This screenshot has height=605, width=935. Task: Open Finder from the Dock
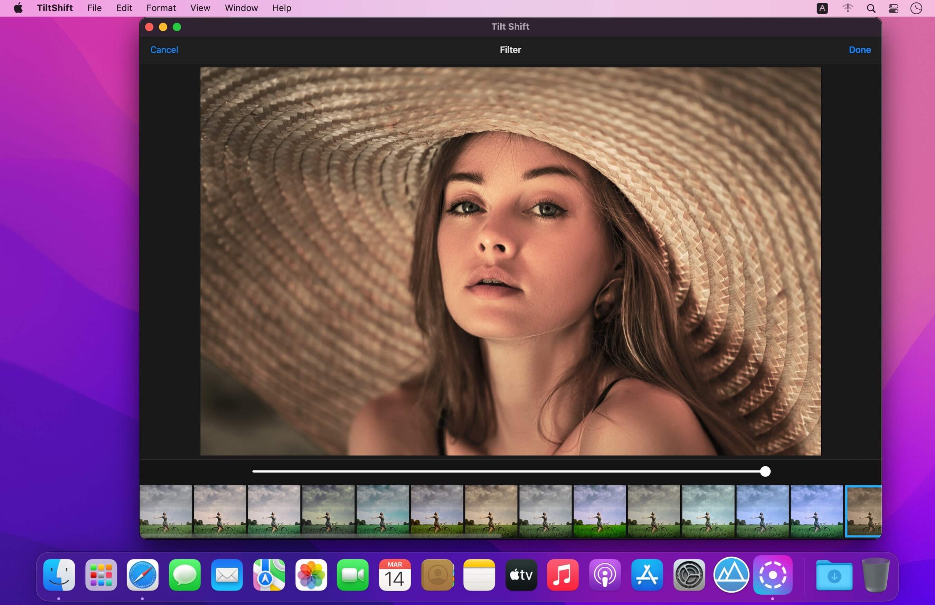[59, 575]
